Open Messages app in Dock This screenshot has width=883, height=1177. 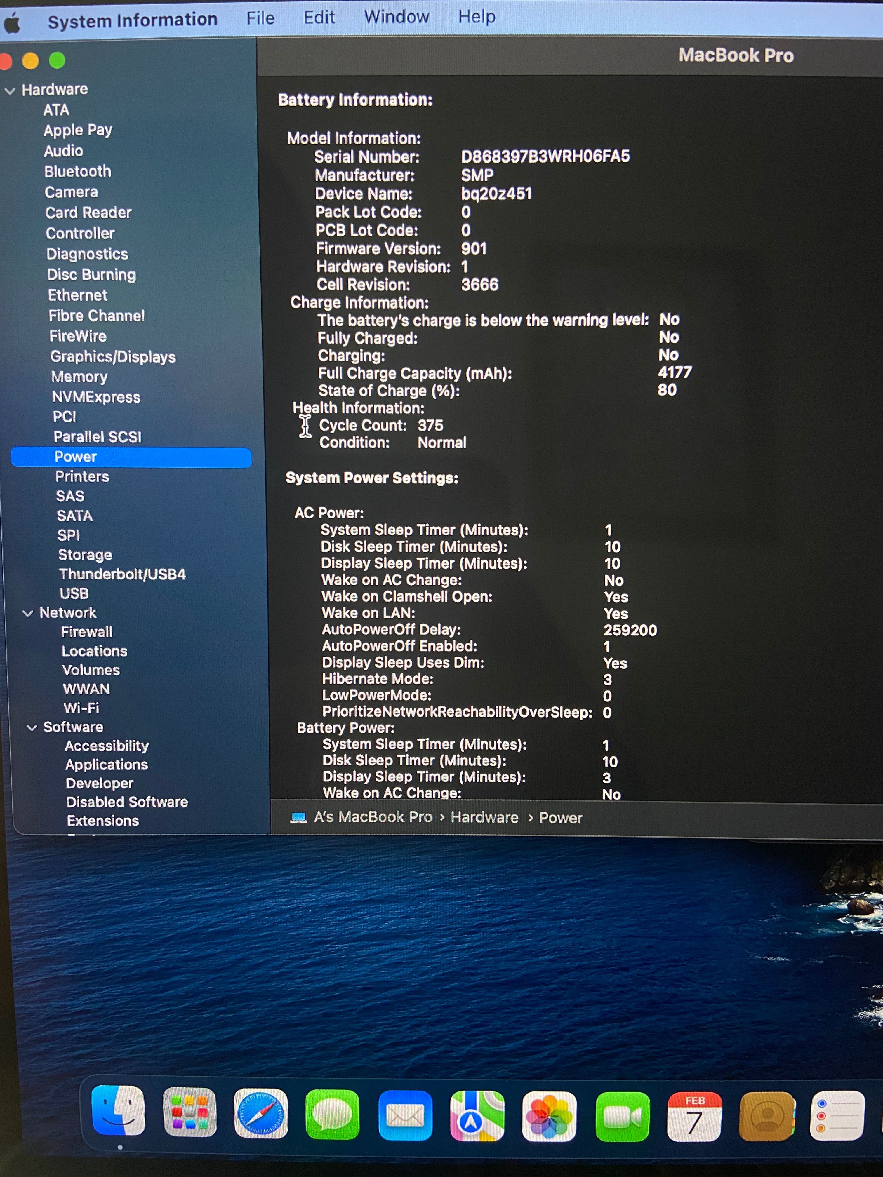click(333, 1114)
